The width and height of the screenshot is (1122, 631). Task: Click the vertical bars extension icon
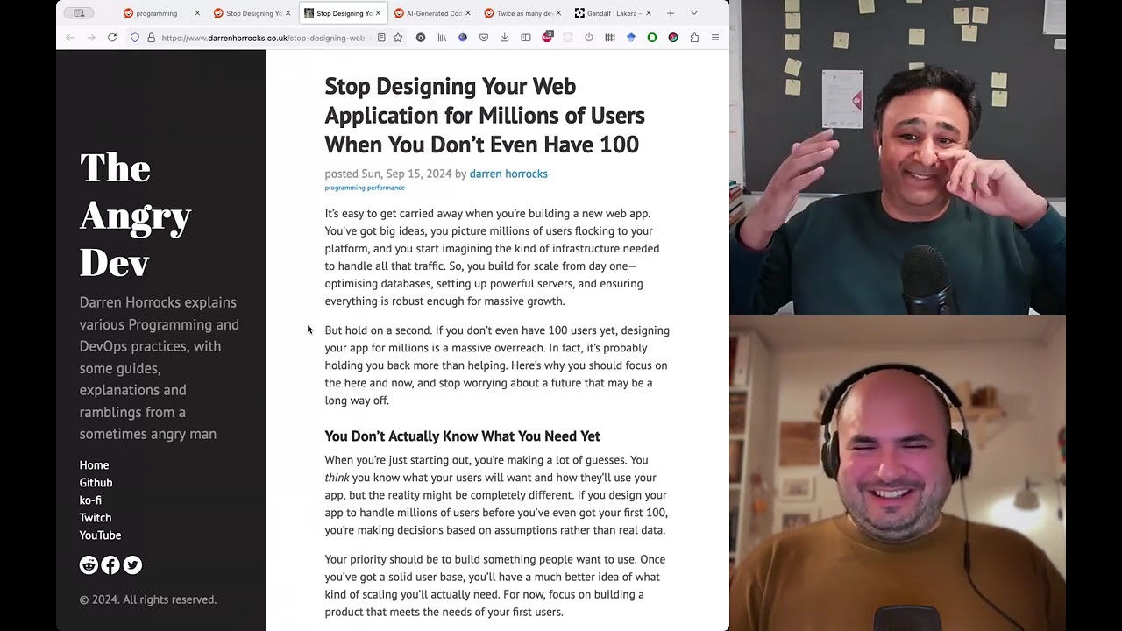point(610,38)
